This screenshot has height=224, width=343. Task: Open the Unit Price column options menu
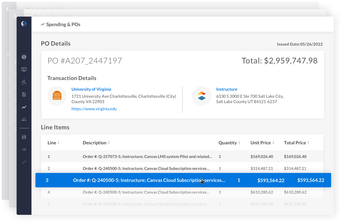coord(273,143)
